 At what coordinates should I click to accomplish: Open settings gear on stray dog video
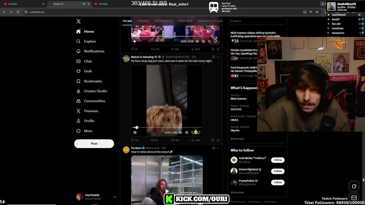(186, 132)
